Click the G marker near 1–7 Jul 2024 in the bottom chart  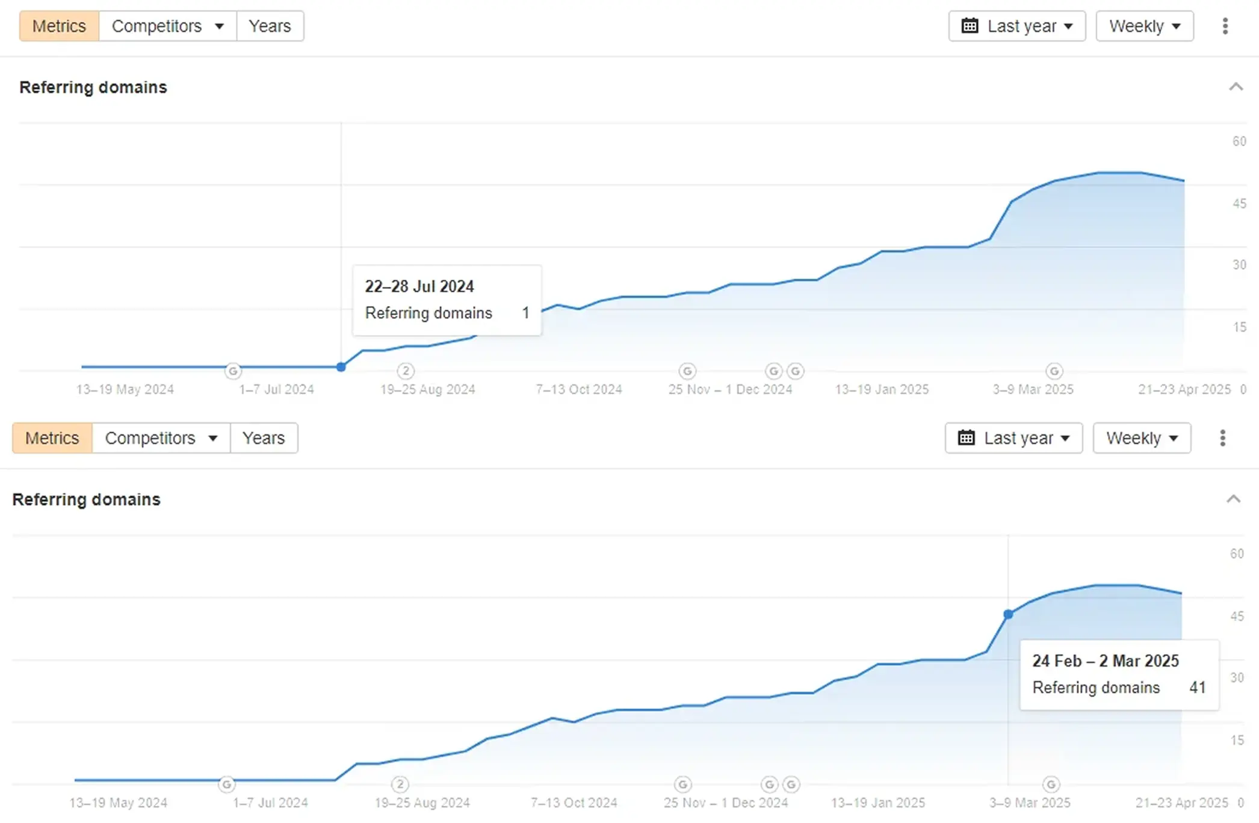coord(226,784)
